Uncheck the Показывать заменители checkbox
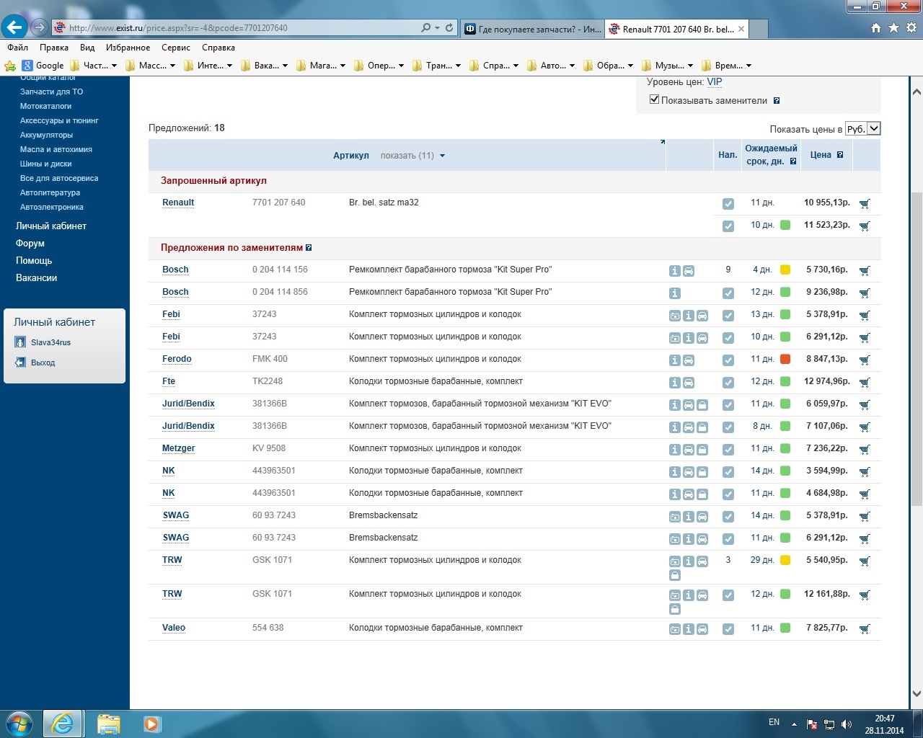 click(x=654, y=99)
